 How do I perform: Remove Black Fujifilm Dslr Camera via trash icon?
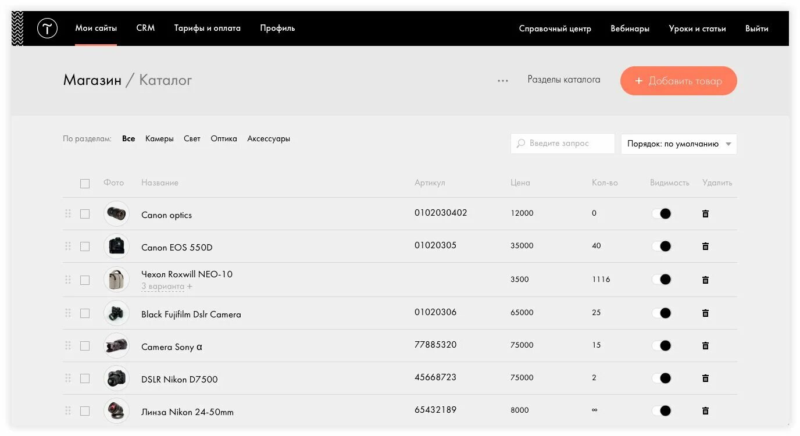click(x=705, y=313)
